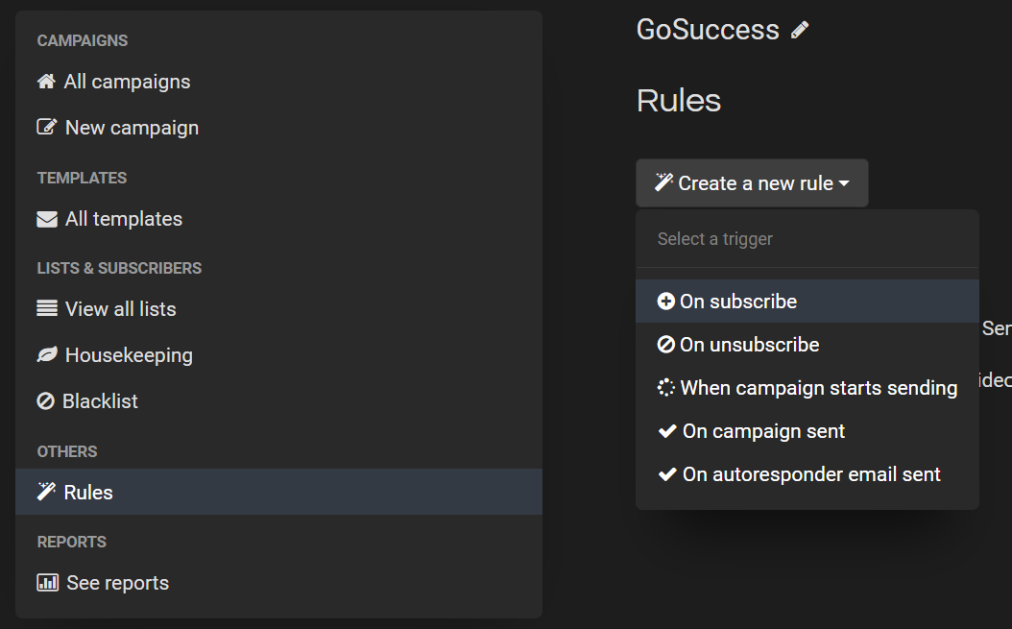Image resolution: width=1012 pixels, height=629 pixels.
Task: Click the bar chart icon for See reports
Action: tap(48, 583)
